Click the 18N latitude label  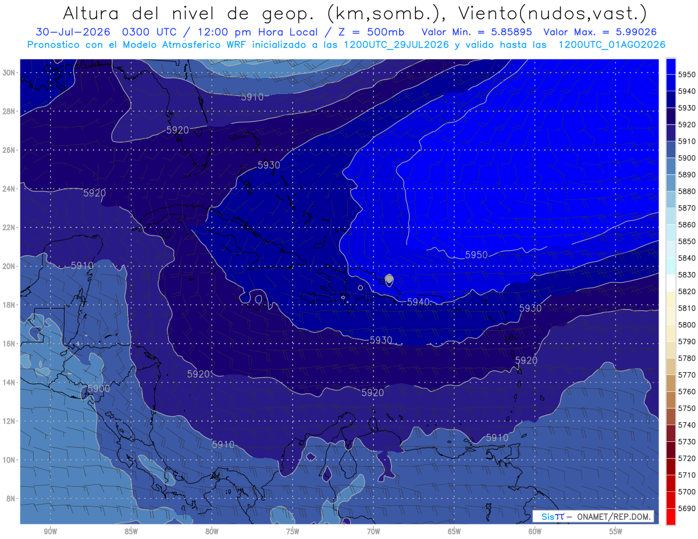pos(9,305)
